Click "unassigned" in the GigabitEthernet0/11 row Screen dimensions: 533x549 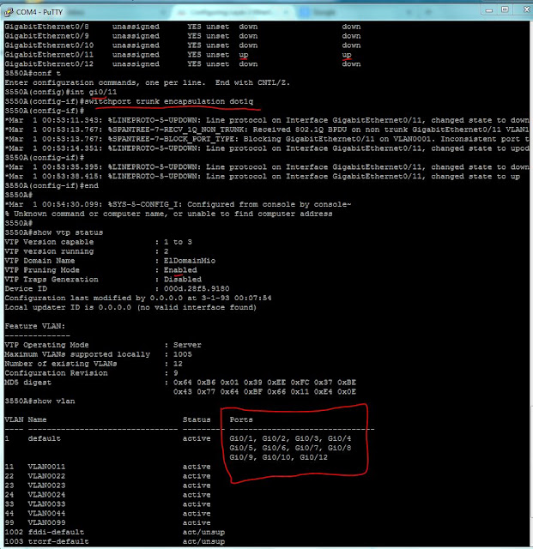click(136, 55)
